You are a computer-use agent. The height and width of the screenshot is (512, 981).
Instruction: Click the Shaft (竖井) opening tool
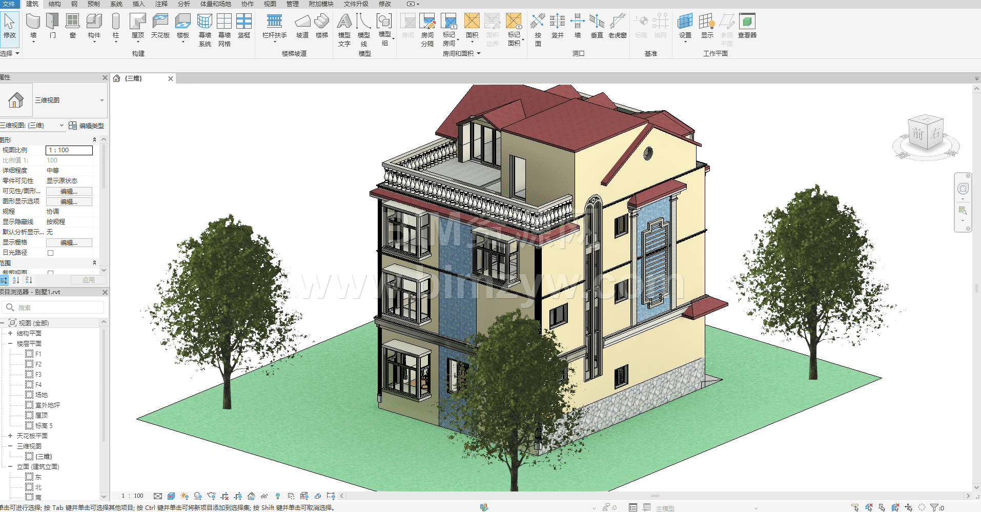pyautogui.click(x=557, y=22)
